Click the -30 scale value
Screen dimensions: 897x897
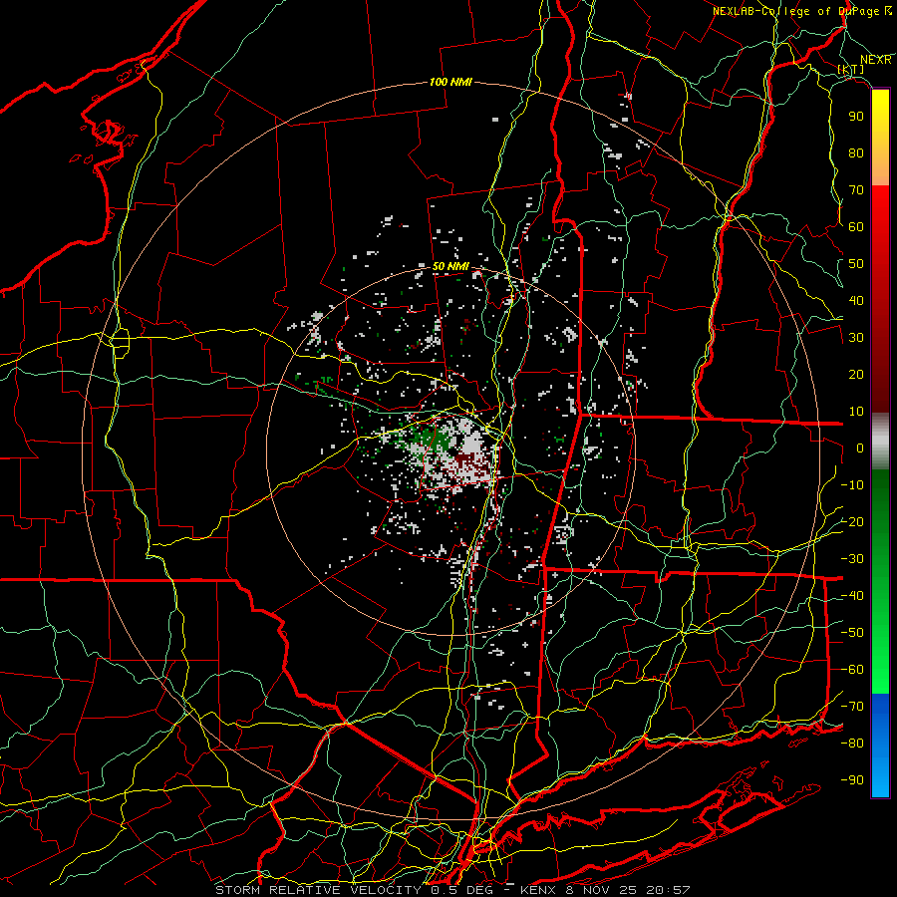[852, 559]
